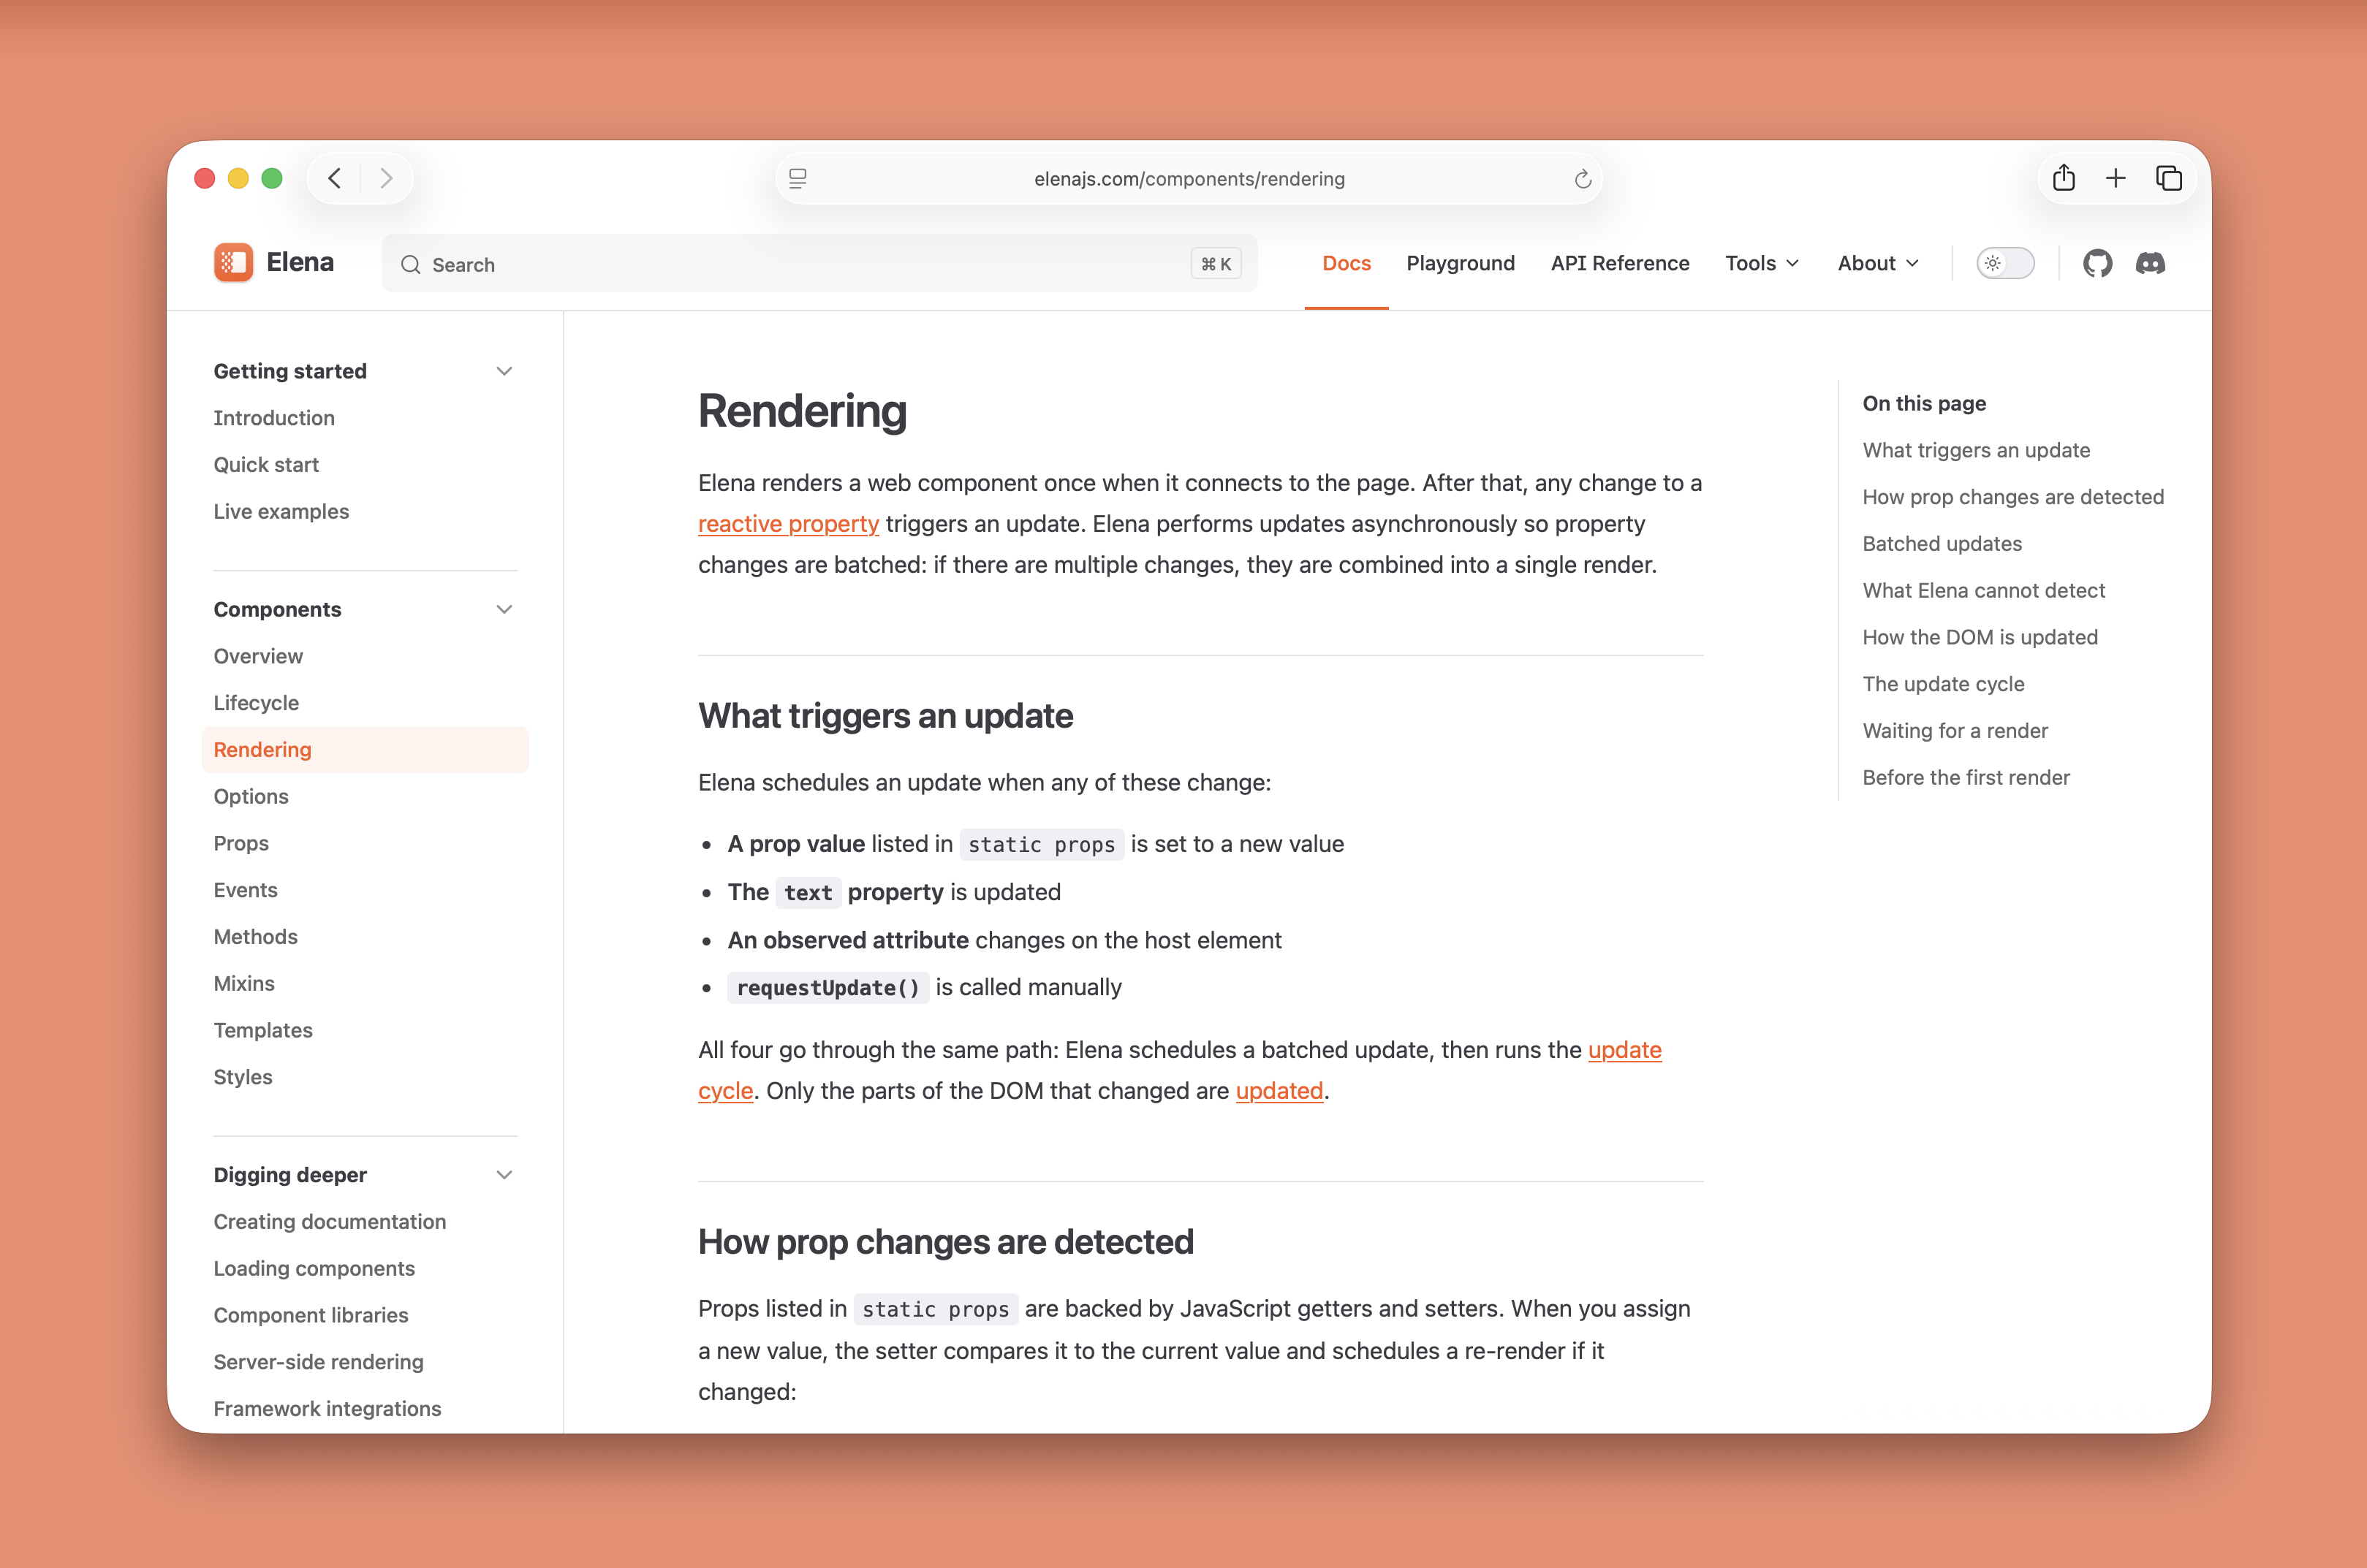Toggle the light/dark theme switch
Screen dimensions: 2367x1568
[2005, 263]
